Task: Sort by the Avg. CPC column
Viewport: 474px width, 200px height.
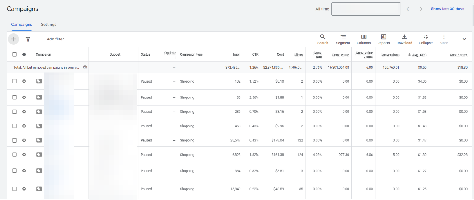Action: (419, 55)
